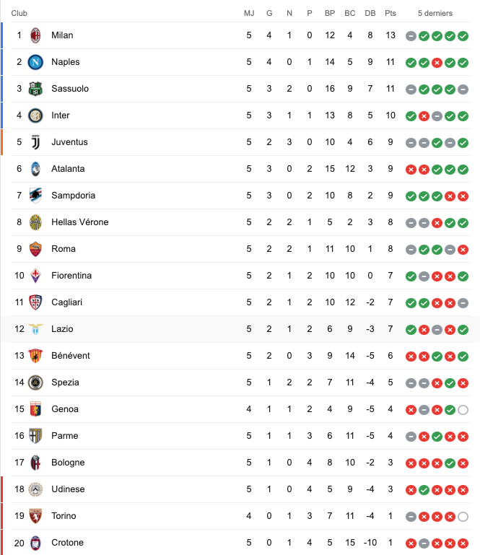Select the Atalanta crest icon
The height and width of the screenshot is (555, 480).
coord(35,169)
